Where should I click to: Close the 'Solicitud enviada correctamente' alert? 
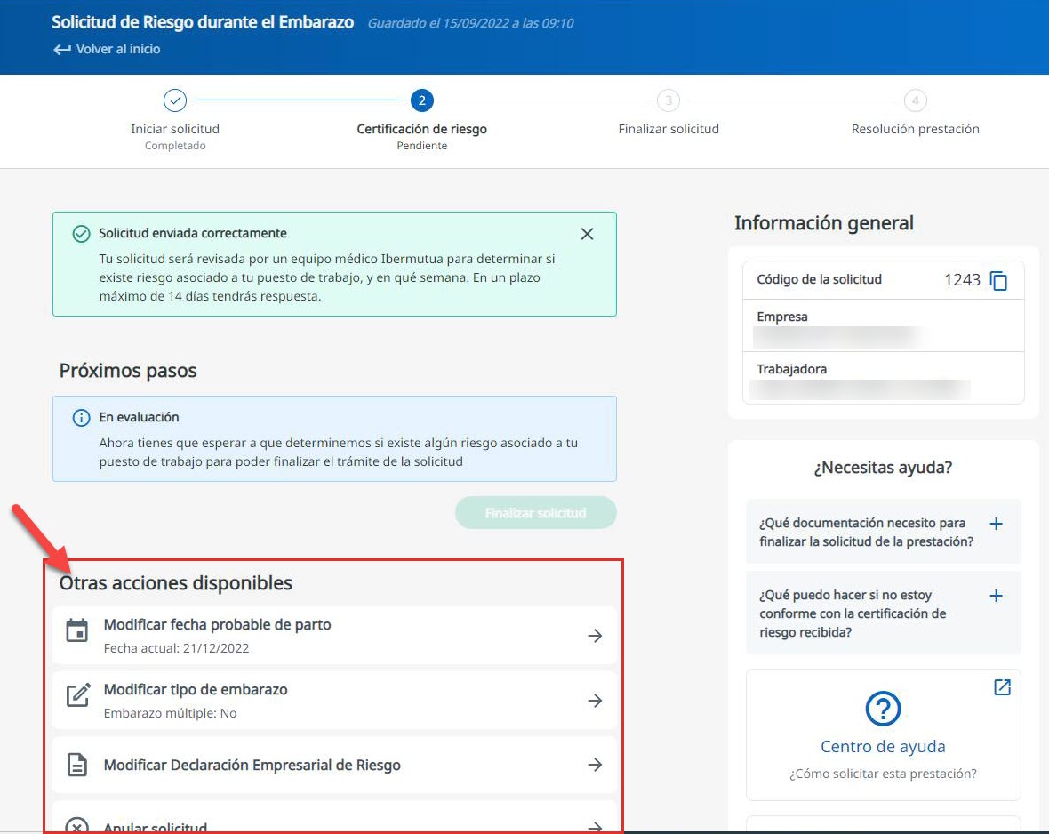coord(587,234)
